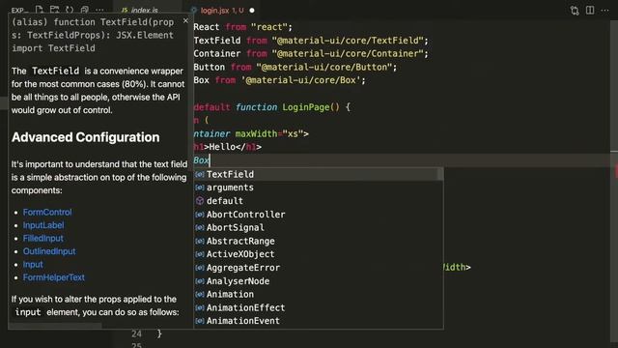Click variable icon beside Animation entry
The image size is (618, 348).
tap(200, 294)
